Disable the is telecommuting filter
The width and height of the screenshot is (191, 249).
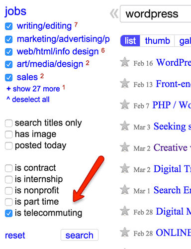8,214
